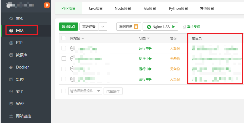This screenshot has width=244, height=123.
Task: Switch to the Python项目 tab
Action: 178,8
